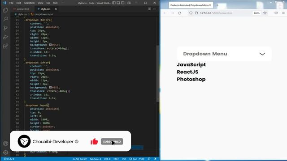The width and height of the screenshot is (287, 161).
Task: Change the CSS language mode
Action: (124, 159)
